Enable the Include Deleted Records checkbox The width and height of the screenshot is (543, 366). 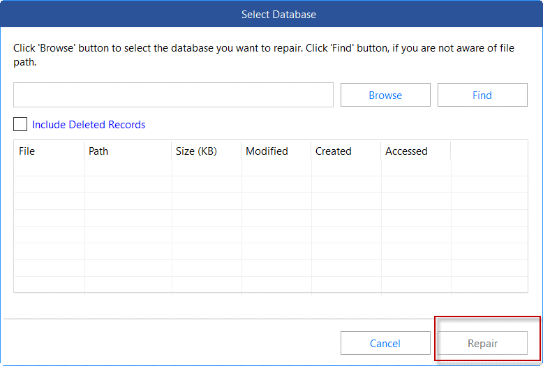coord(20,124)
